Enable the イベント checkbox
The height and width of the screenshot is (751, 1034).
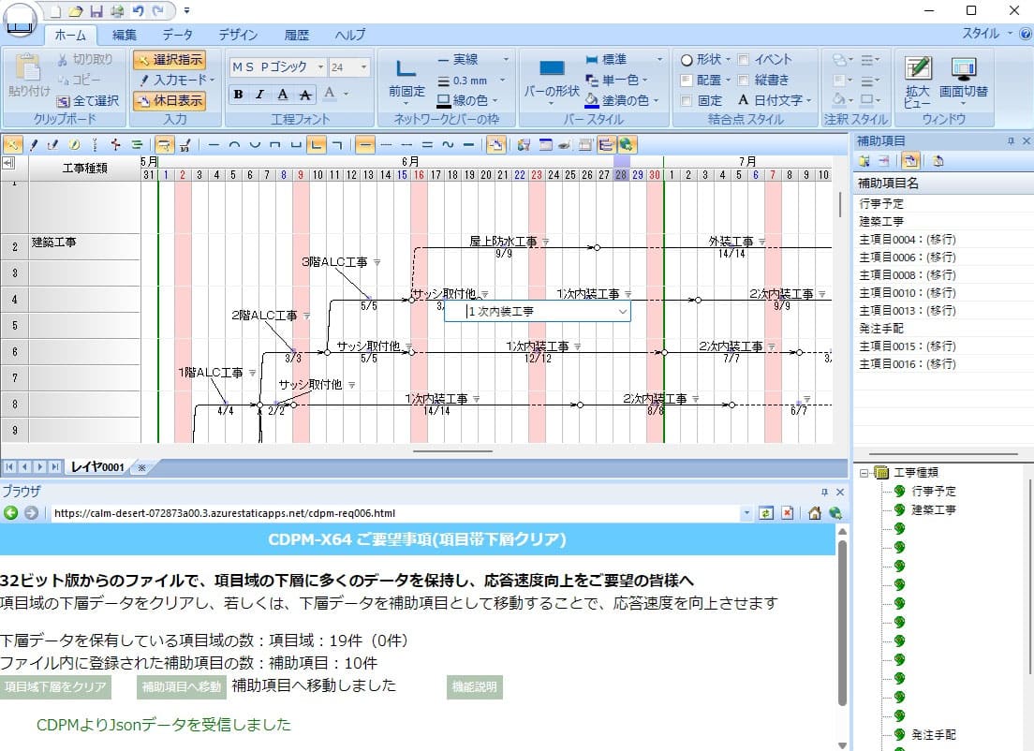coord(744,60)
